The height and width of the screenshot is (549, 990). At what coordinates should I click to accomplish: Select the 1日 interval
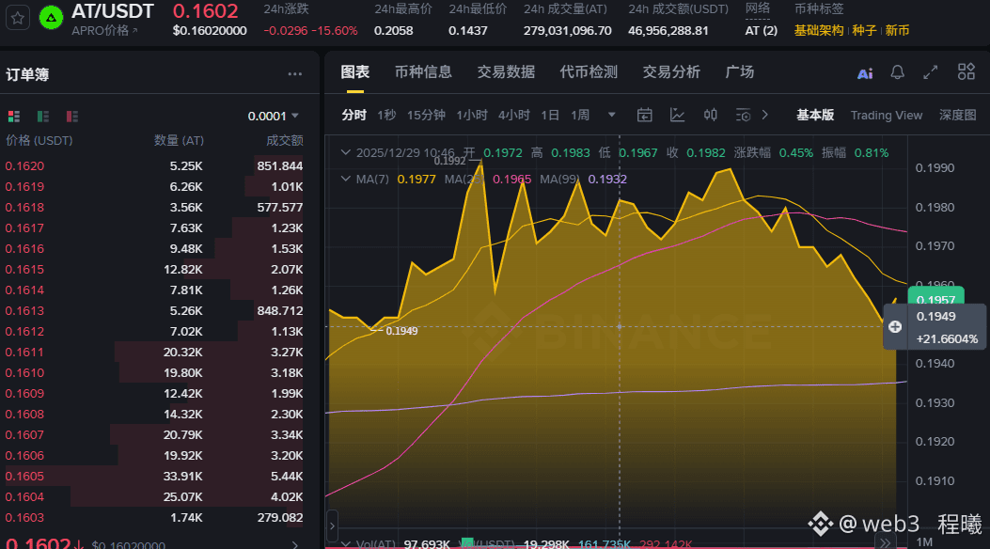pyautogui.click(x=550, y=115)
